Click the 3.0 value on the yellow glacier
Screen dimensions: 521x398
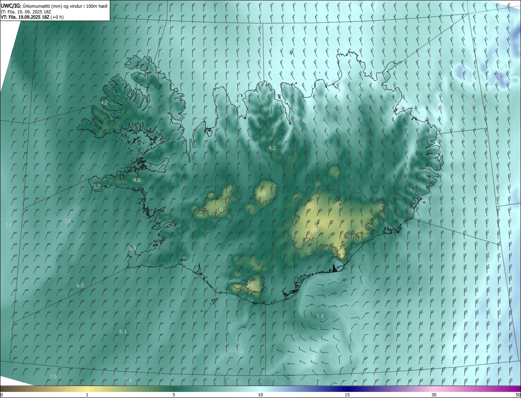coord(219,210)
